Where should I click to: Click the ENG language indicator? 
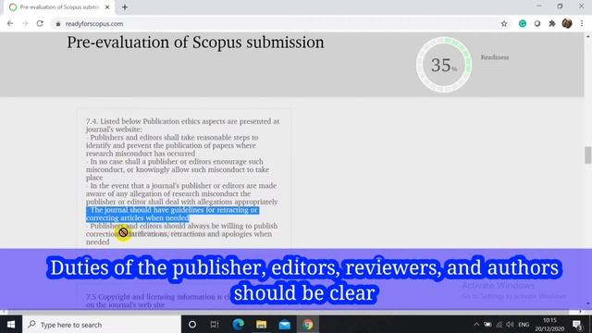click(x=524, y=325)
